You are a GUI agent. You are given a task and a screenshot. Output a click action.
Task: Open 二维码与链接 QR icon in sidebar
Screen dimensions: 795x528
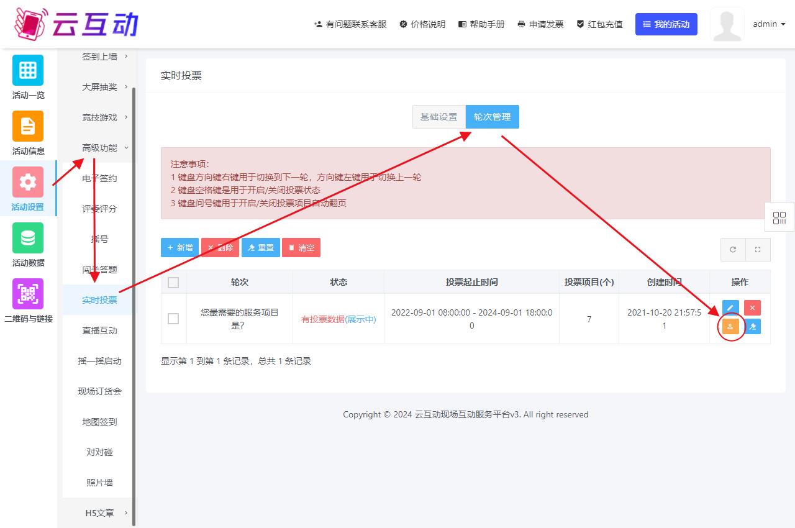point(28,294)
